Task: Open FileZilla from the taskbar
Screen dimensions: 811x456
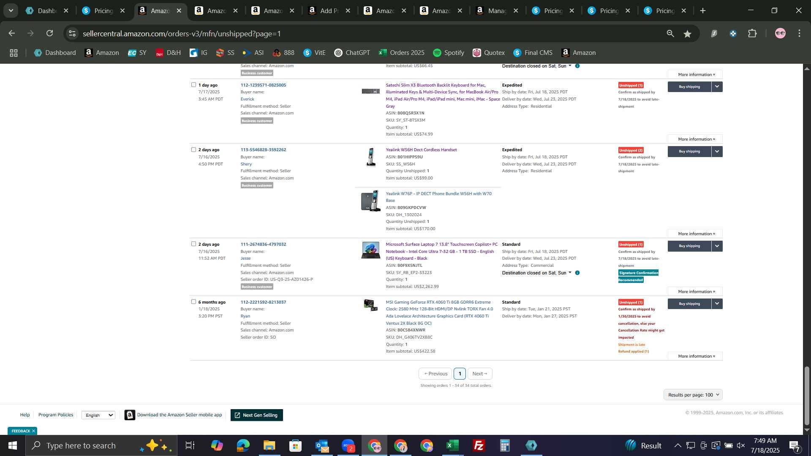Action: pos(479,445)
